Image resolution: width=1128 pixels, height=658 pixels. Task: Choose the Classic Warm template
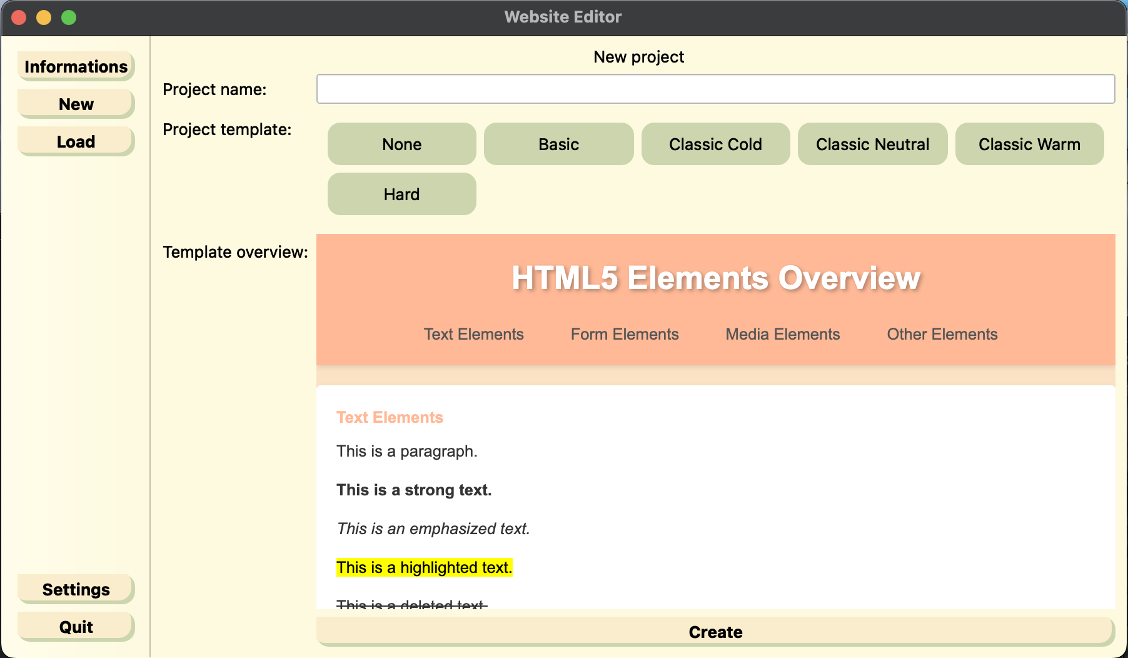coord(1029,144)
